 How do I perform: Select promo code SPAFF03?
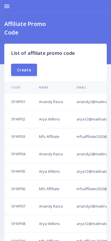pyautogui.click(x=18, y=136)
